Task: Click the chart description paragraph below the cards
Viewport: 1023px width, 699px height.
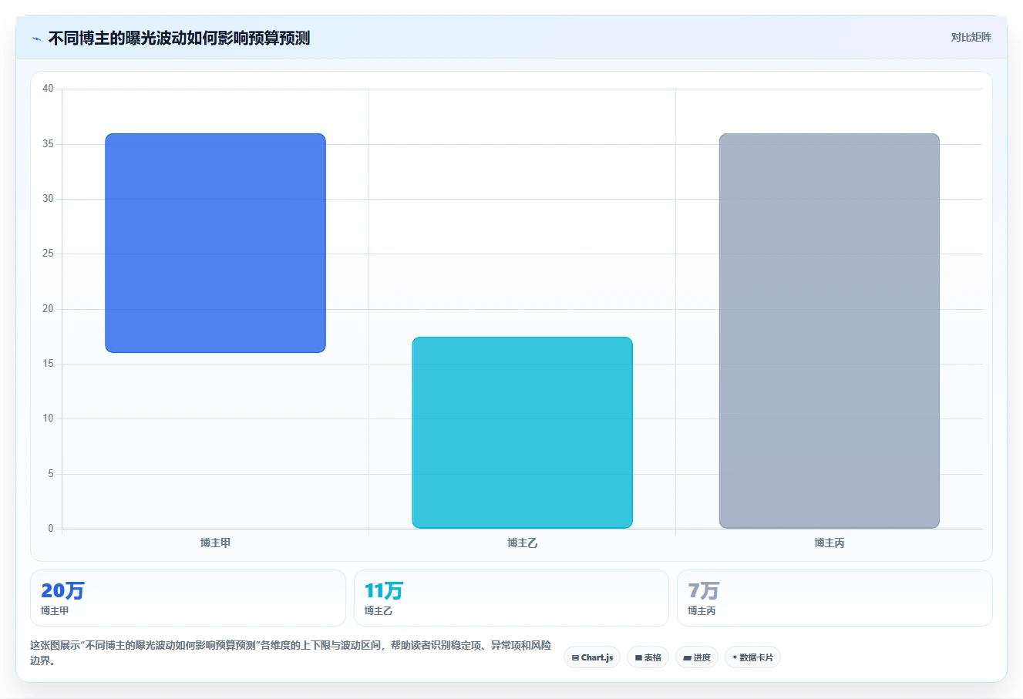Action: pyautogui.click(x=291, y=653)
